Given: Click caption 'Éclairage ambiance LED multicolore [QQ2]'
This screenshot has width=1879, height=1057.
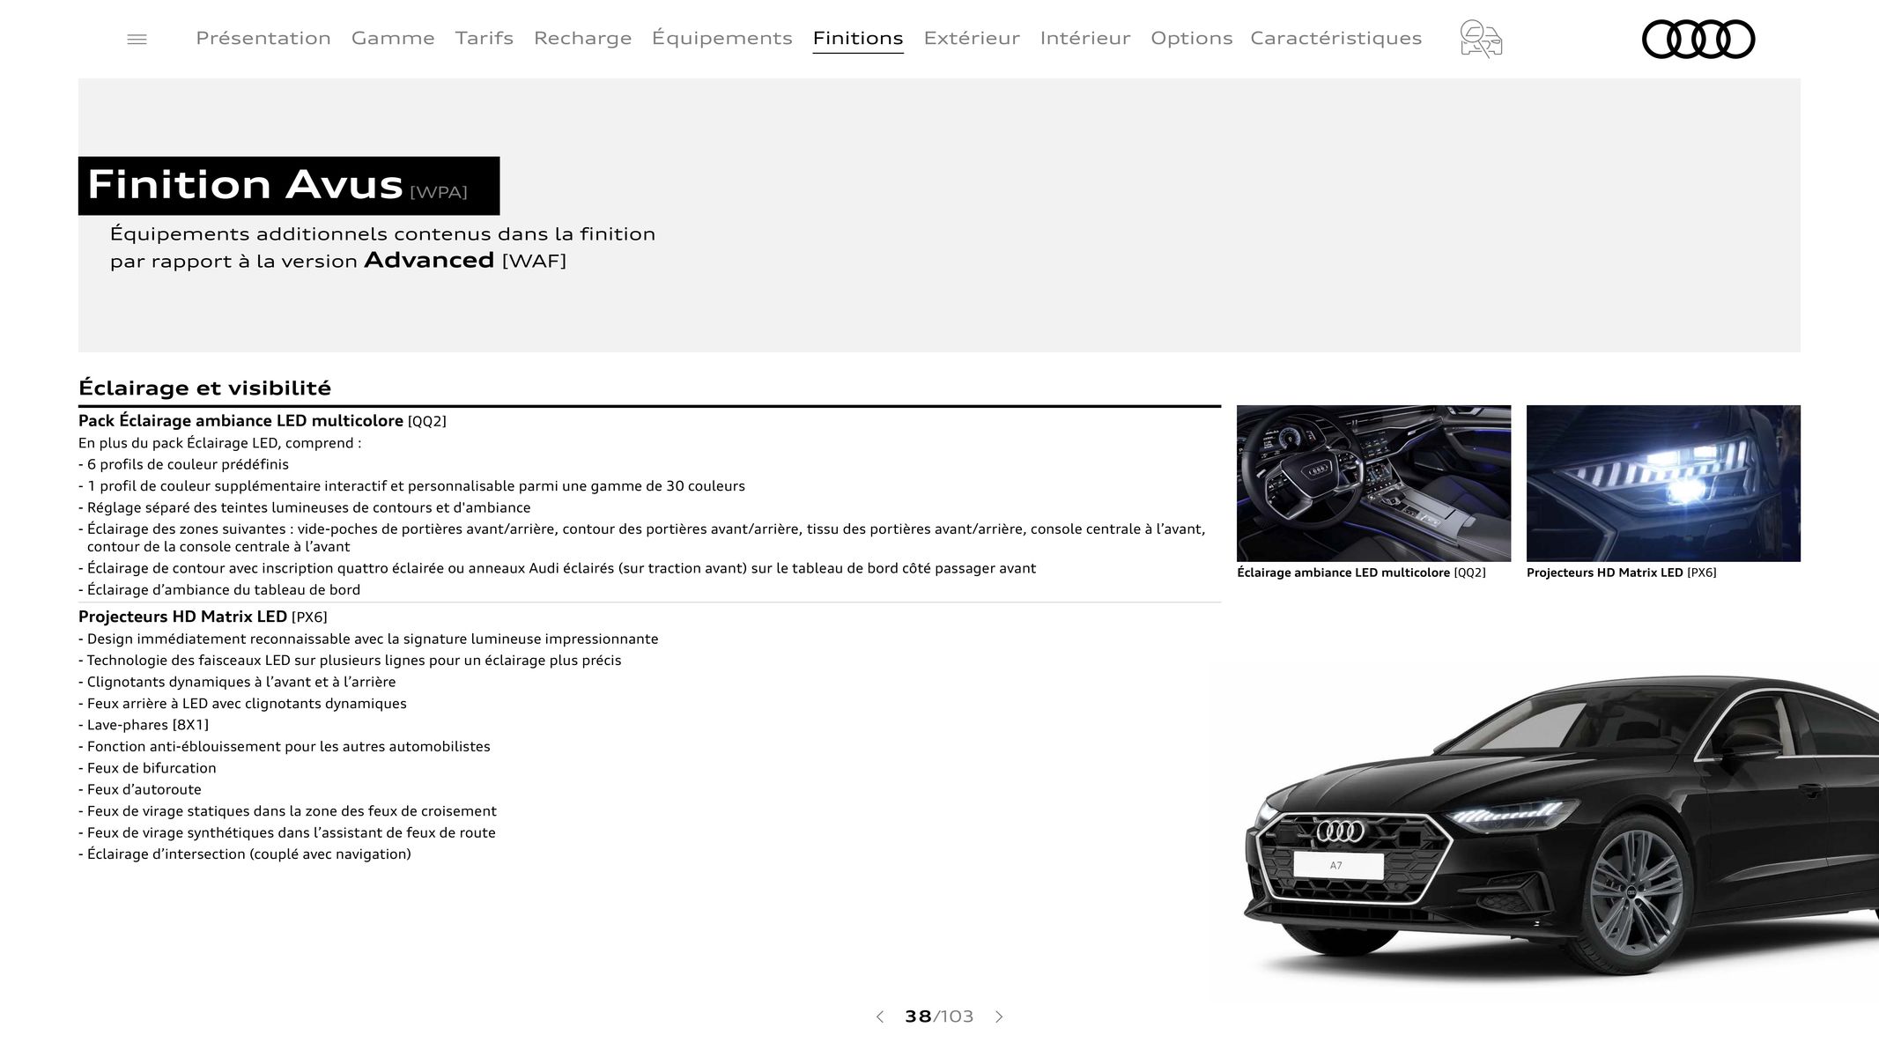Looking at the screenshot, I should coord(1361,573).
